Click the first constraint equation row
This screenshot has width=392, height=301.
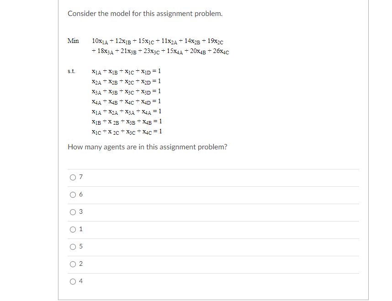point(126,72)
